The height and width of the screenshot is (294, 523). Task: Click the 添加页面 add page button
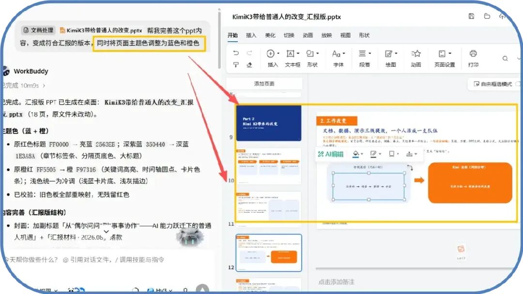point(264,84)
